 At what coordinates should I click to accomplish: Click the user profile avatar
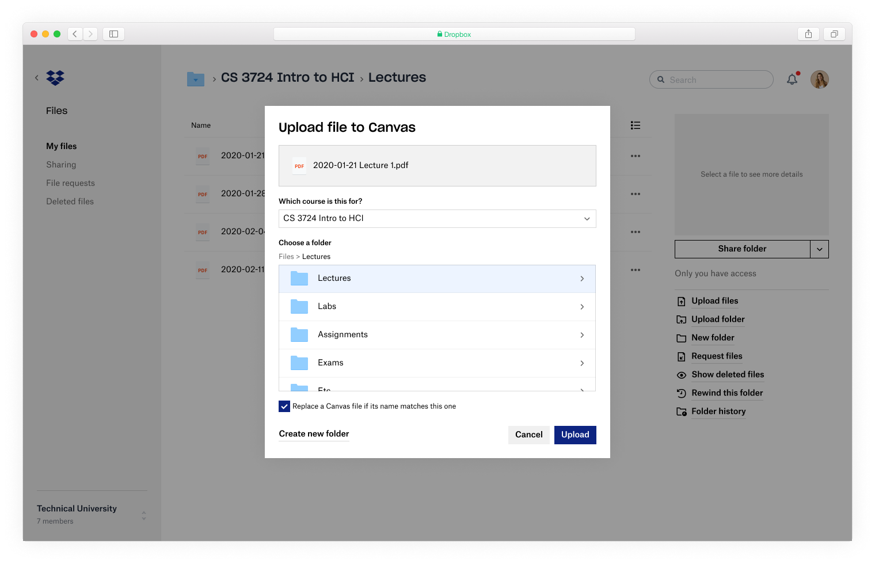(x=819, y=79)
